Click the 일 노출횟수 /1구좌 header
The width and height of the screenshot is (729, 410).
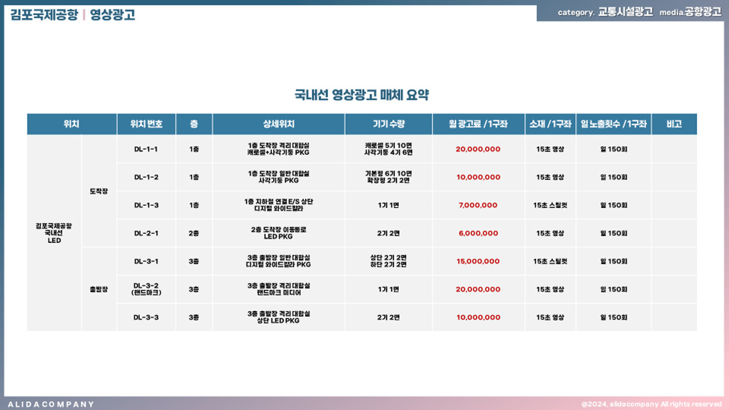[x=613, y=125]
